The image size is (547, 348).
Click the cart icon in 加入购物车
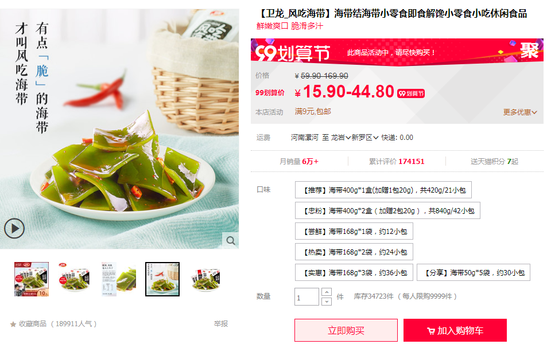431,331
